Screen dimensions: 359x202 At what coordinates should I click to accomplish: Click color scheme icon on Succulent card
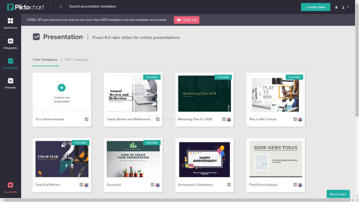point(158,185)
